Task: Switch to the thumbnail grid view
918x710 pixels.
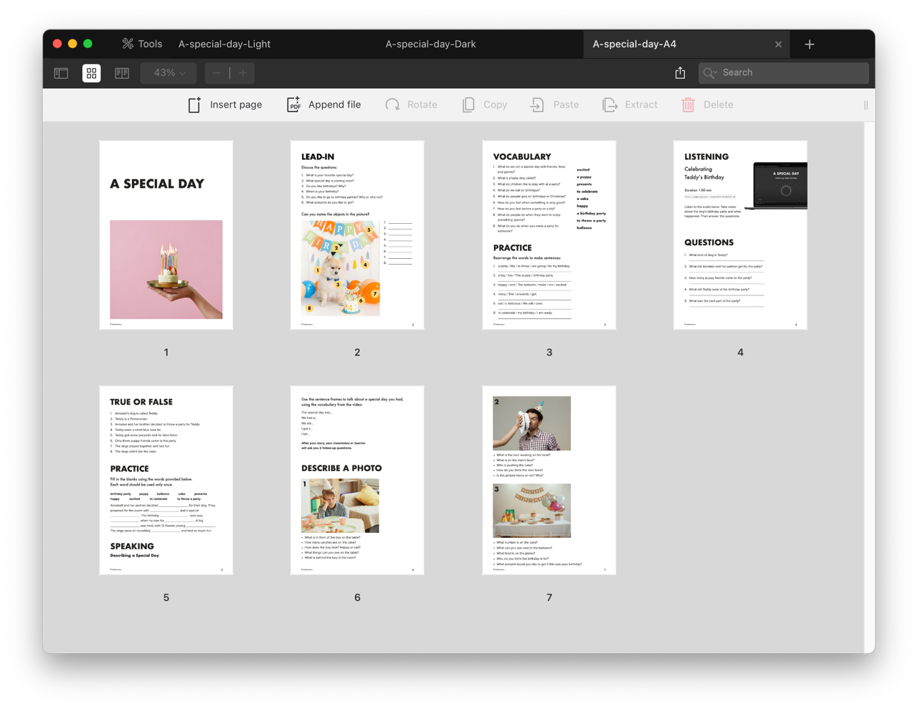Action: (x=92, y=73)
